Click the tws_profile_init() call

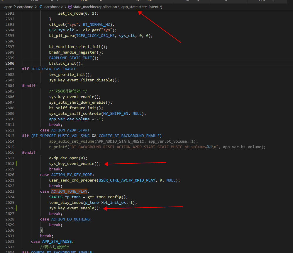click(x=70, y=75)
